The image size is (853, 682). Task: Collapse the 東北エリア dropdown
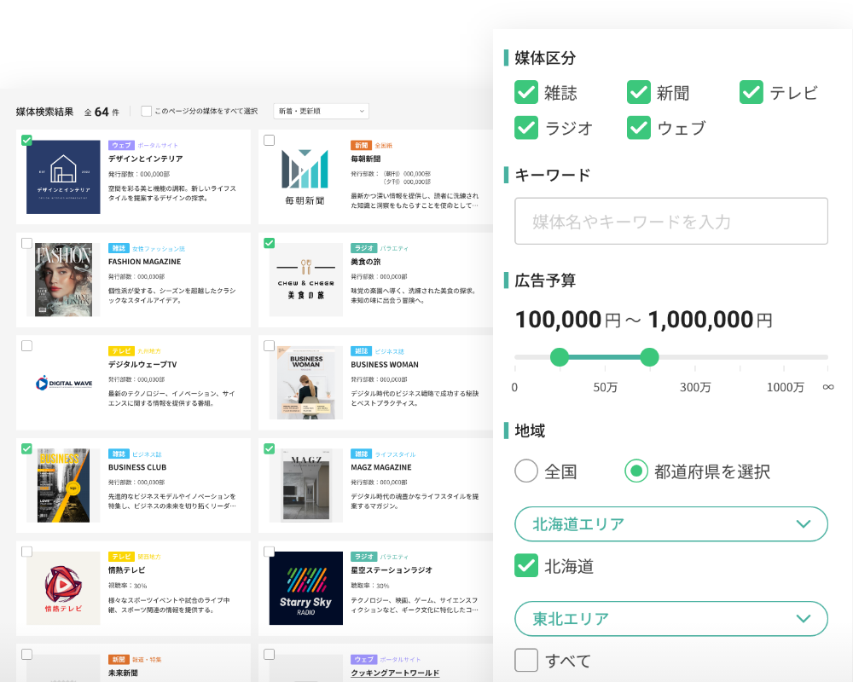[x=670, y=619]
